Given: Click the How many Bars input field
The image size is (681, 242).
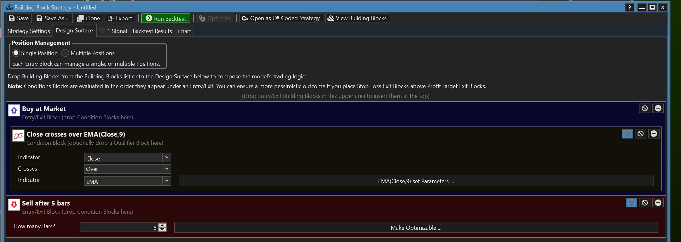Looking at the screenshot, I should tap(118, 228).
